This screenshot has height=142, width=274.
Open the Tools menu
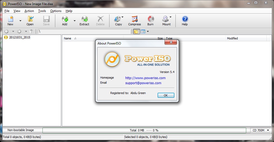point(42,11)
